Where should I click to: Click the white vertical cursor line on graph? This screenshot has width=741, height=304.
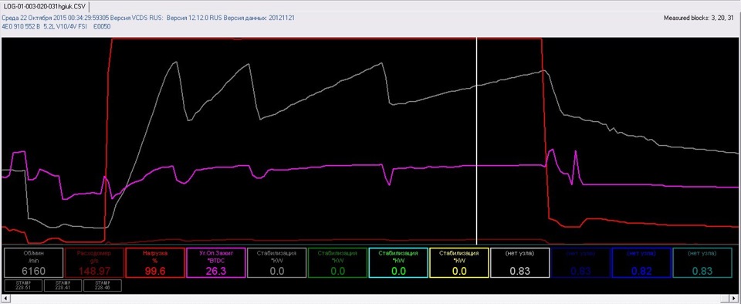(476, 142)
